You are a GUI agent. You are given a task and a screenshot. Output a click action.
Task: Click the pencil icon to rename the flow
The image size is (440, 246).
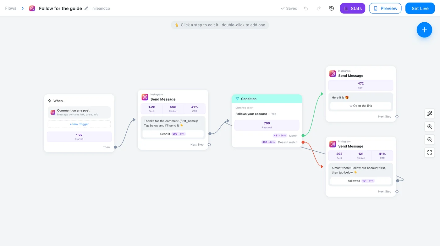pos(86,8)
